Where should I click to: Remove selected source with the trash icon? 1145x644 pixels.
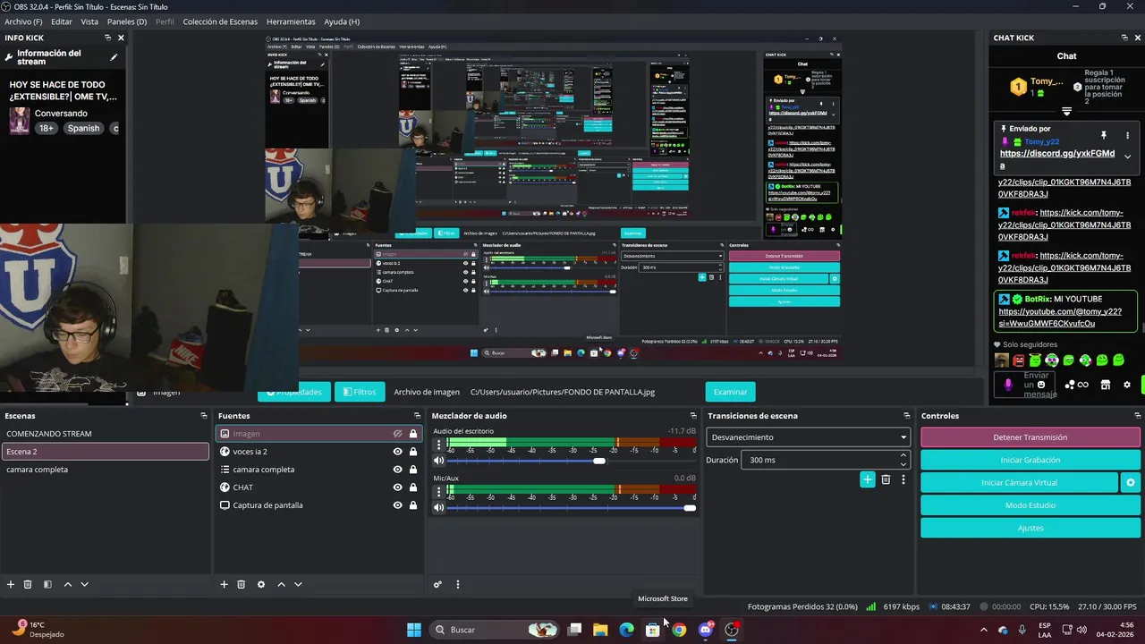241,584
